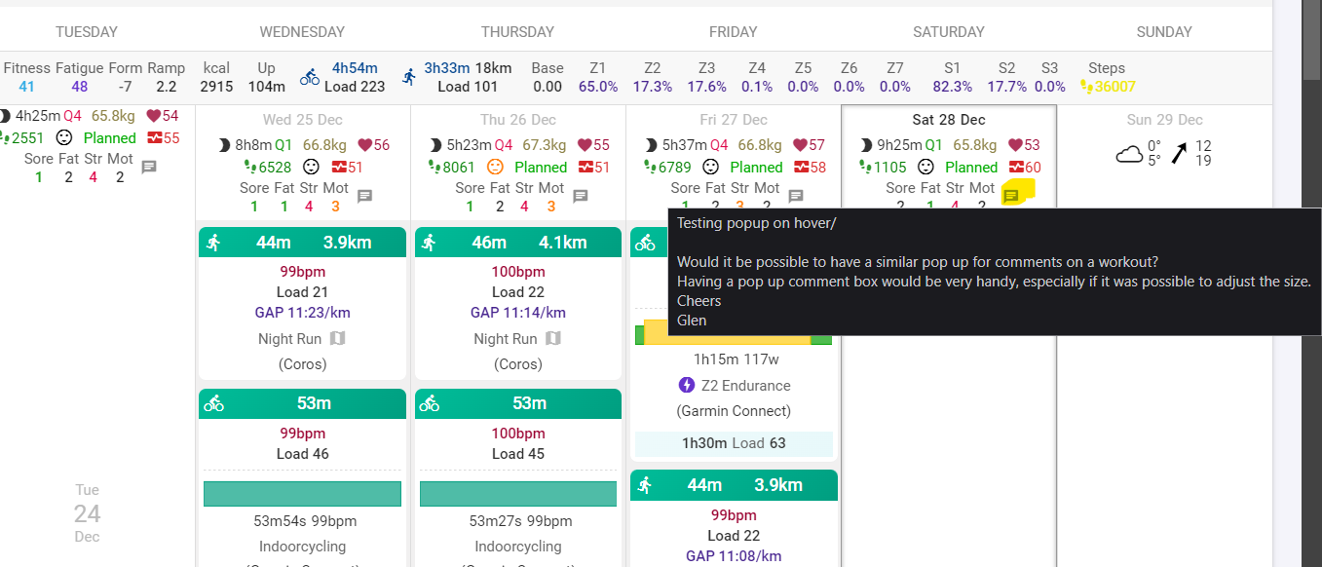Click the map icon on Wednesday's Night Run
Viewport: 1322px width, 567px height.
[337, 339]
